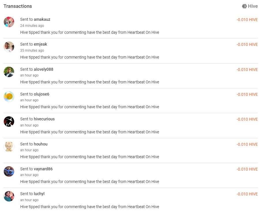Click luchyl's avatar picture

click(9, 196)
